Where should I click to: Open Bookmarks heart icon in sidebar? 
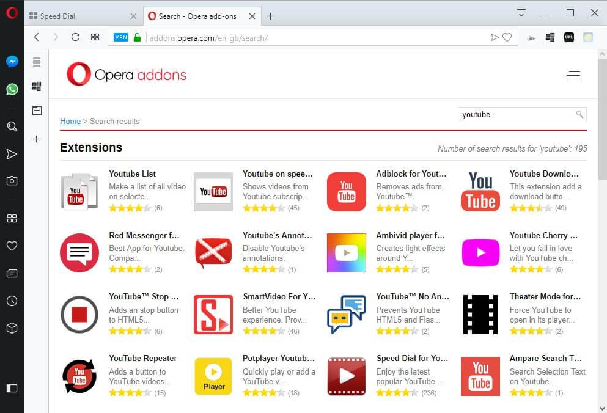tap(12, 246)
